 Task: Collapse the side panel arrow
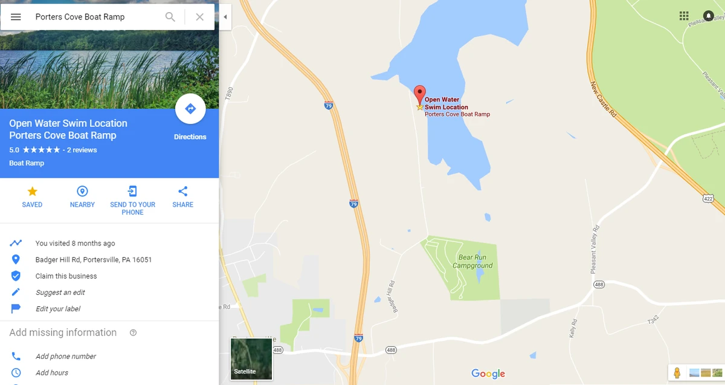tap(225, 17)
